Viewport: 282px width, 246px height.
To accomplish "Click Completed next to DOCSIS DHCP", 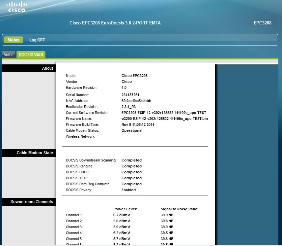I will click(131, 172).
